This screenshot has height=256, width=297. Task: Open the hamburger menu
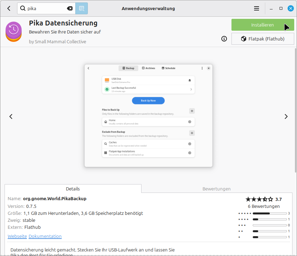(257, 8)
